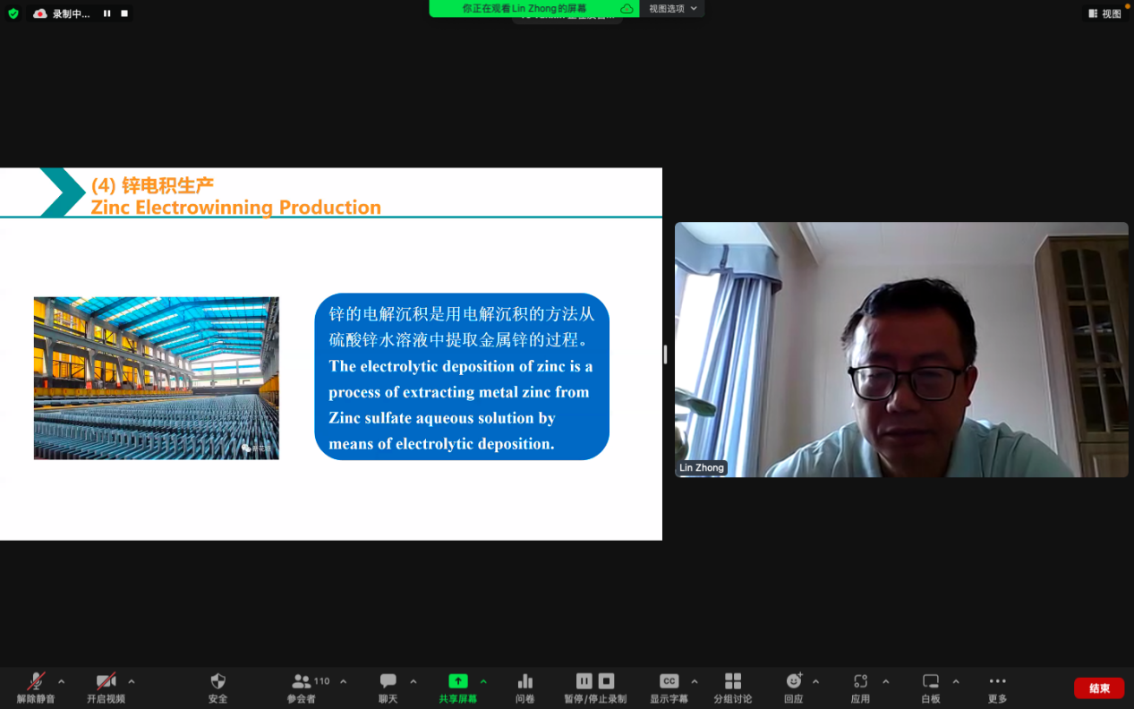
Task: Open 分组讨论 breakout rooms
Action: (x=733, y=688)
